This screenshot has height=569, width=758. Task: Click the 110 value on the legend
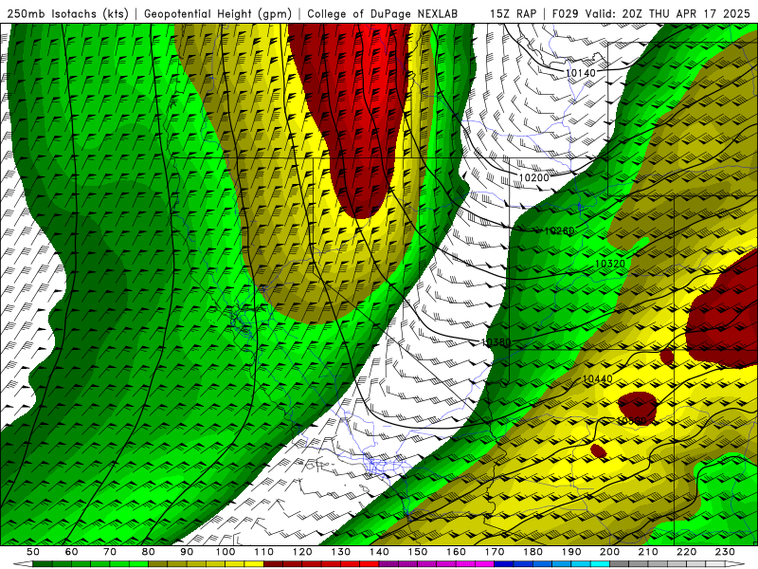tap(264, 552)
